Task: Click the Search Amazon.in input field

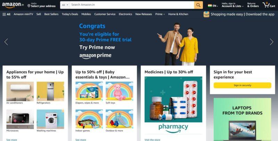Action: (132, 5)
